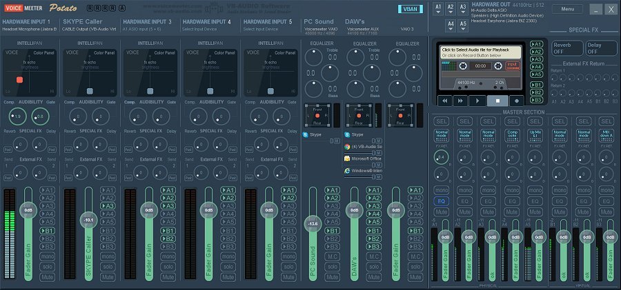Screen dimensions: 621x290
Task: Click the PC Sound fader knob at -13.6
Action: (313, 224)
